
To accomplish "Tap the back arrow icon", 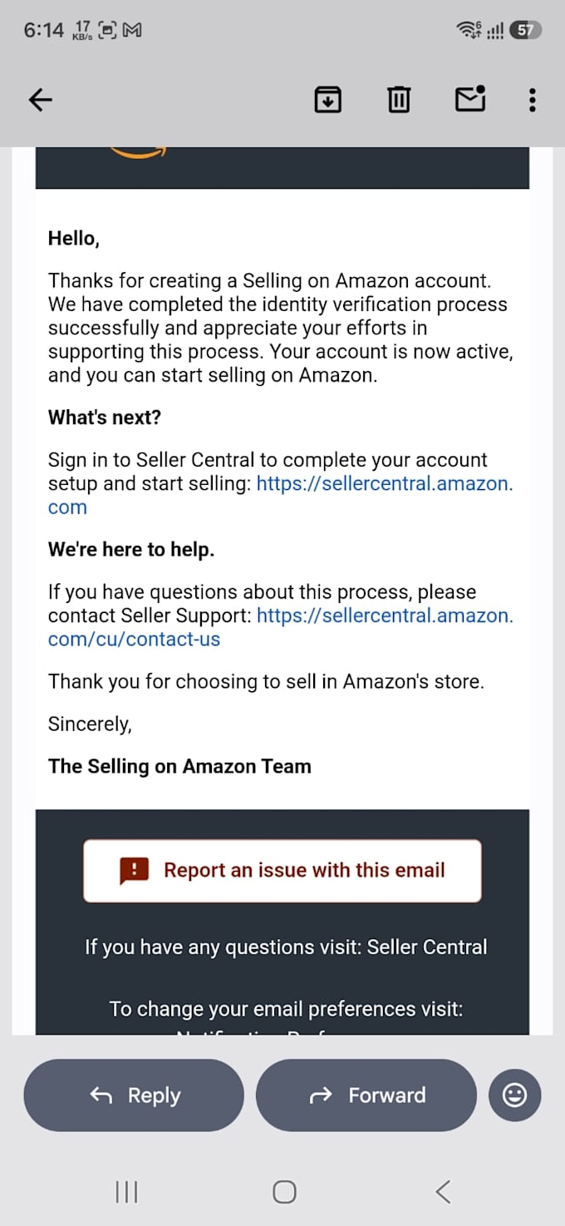I will pyautogui.click(x=40, y=101).
